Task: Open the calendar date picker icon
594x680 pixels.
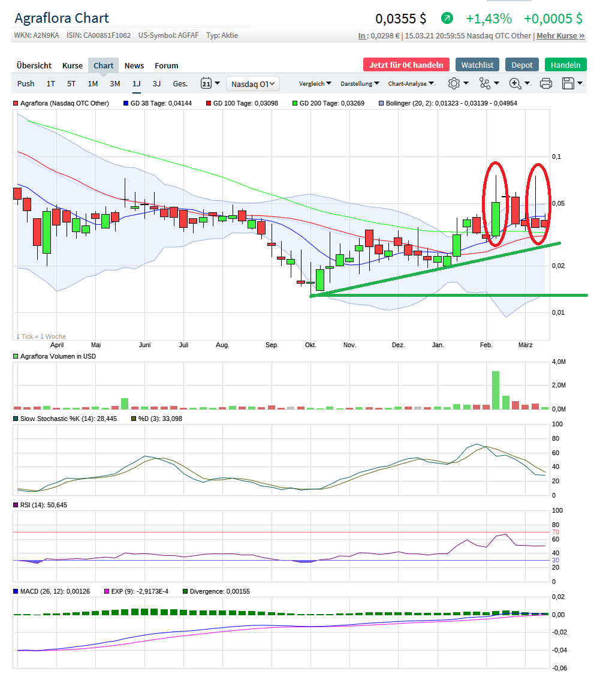Action: (x=207, y=83)
